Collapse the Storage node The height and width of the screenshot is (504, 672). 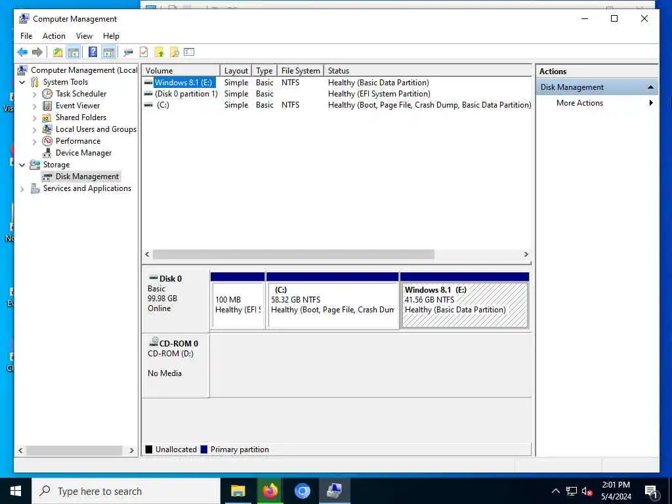[22, 165]
